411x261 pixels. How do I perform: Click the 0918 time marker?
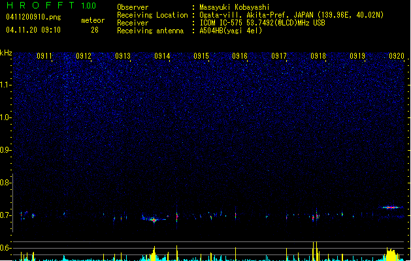[x=318, y=56]
